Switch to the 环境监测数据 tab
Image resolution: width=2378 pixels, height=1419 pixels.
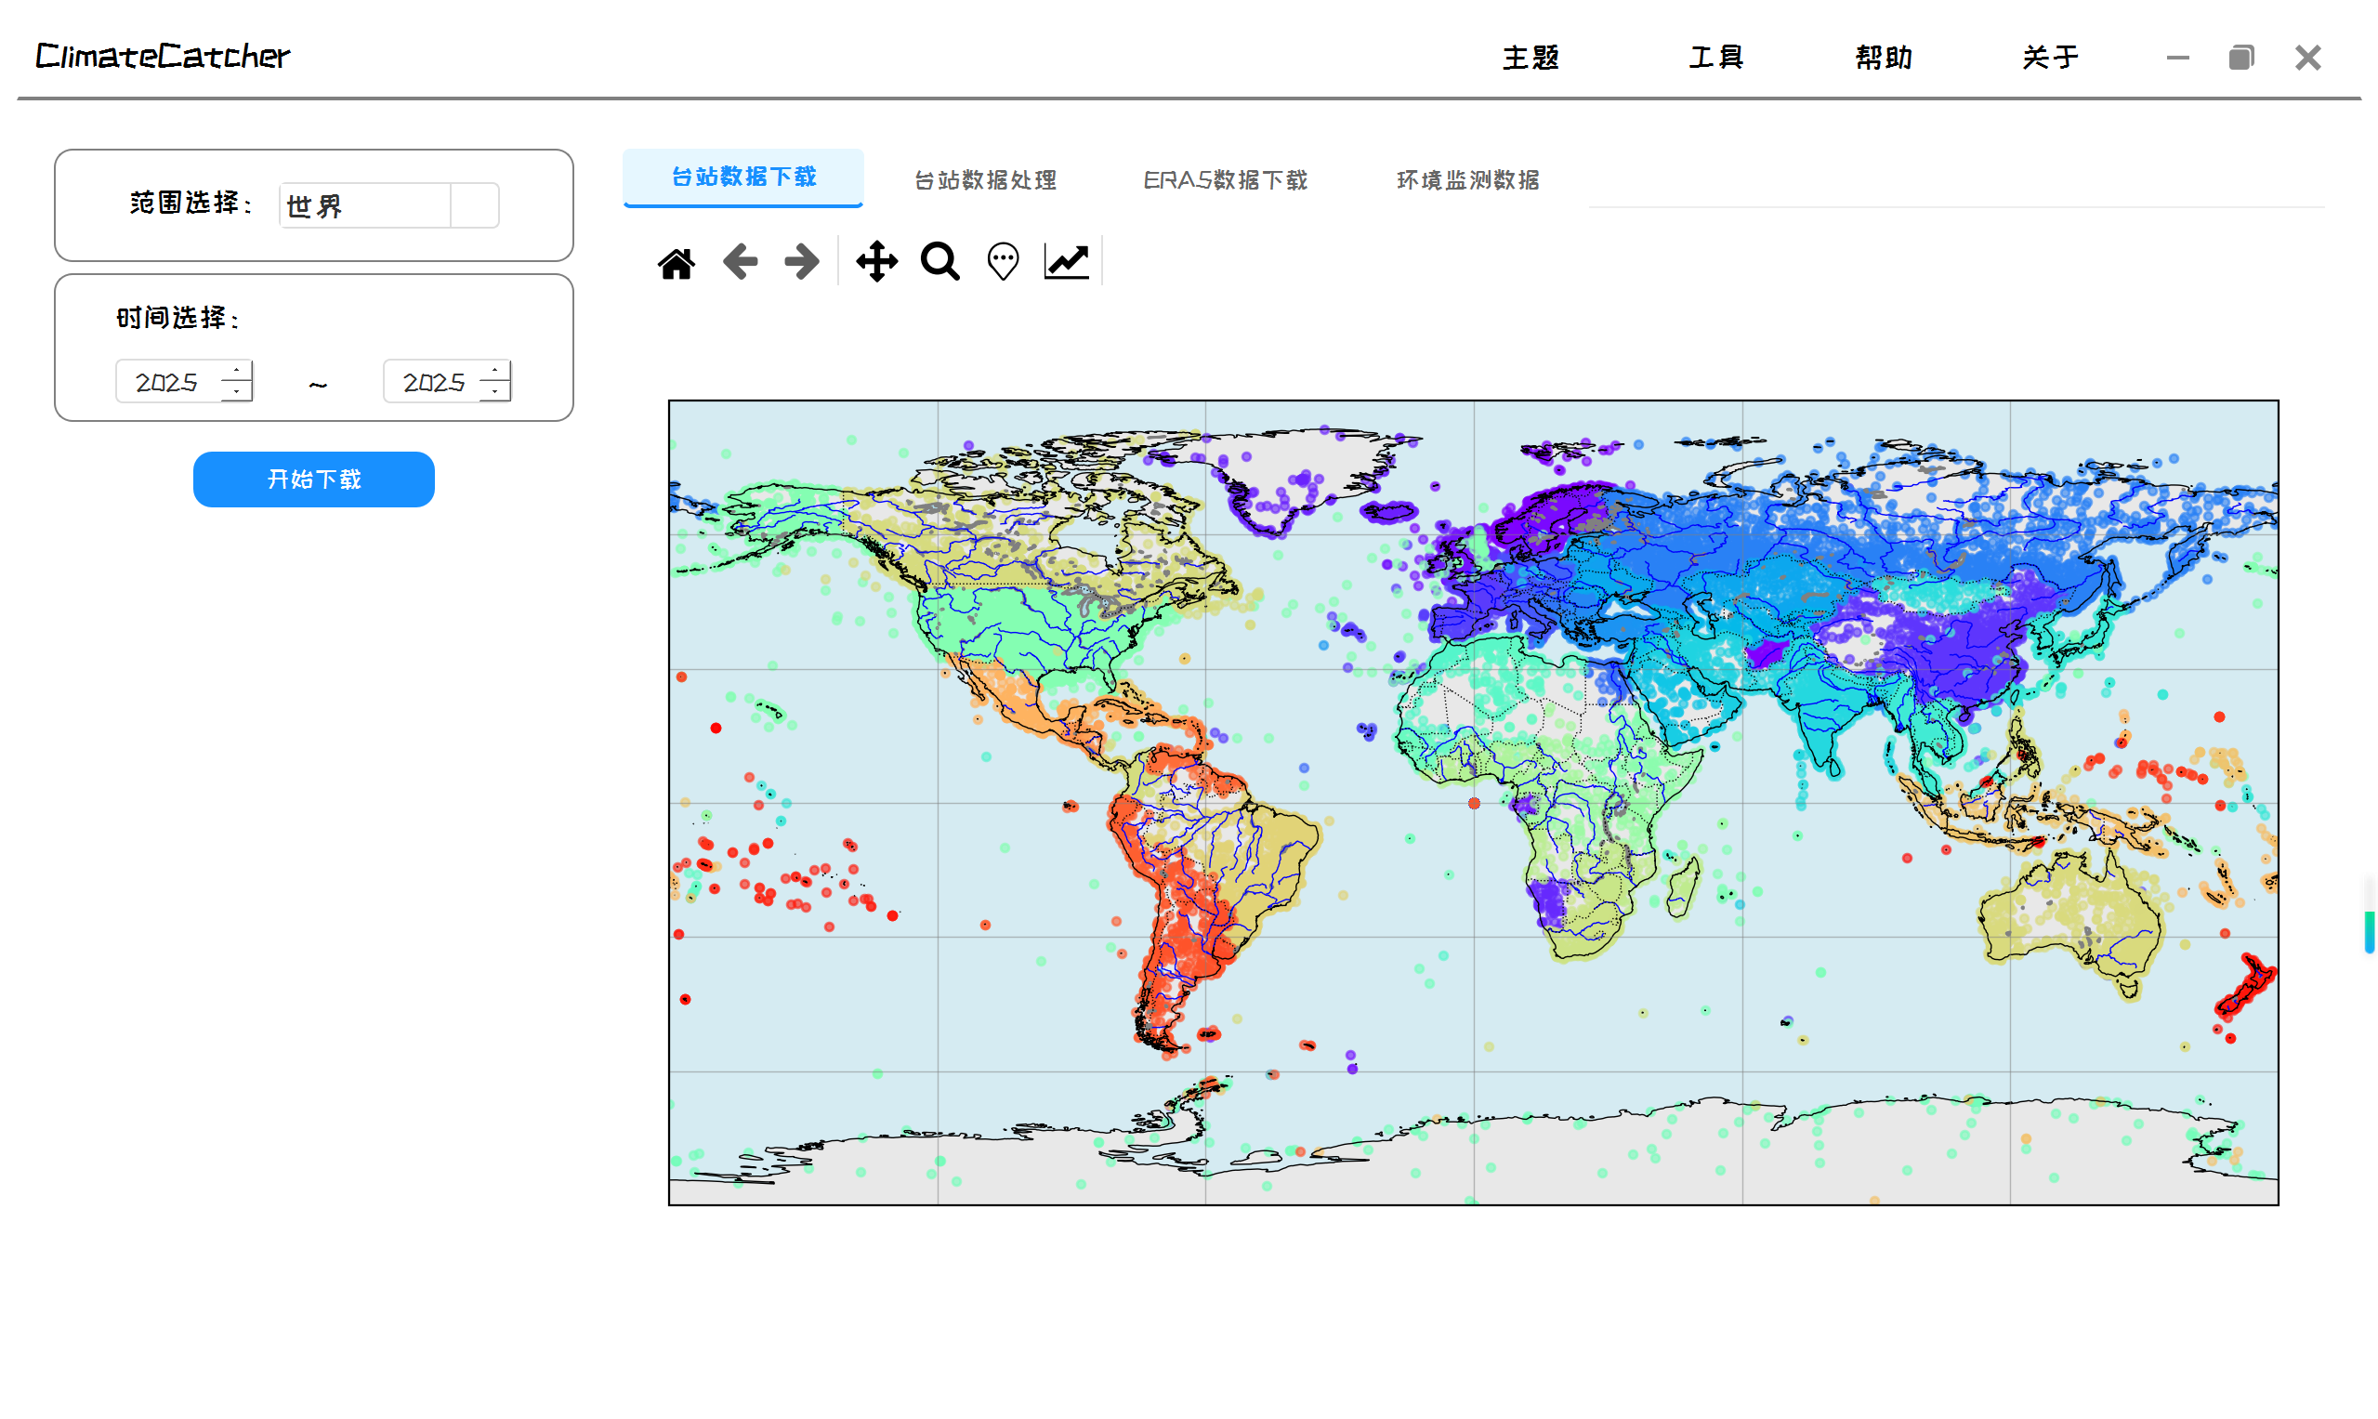coord(1467,179)
